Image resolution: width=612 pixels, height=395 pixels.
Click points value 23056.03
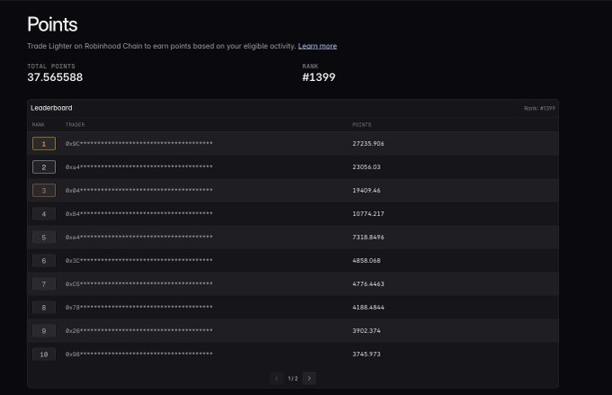point(366,167)
